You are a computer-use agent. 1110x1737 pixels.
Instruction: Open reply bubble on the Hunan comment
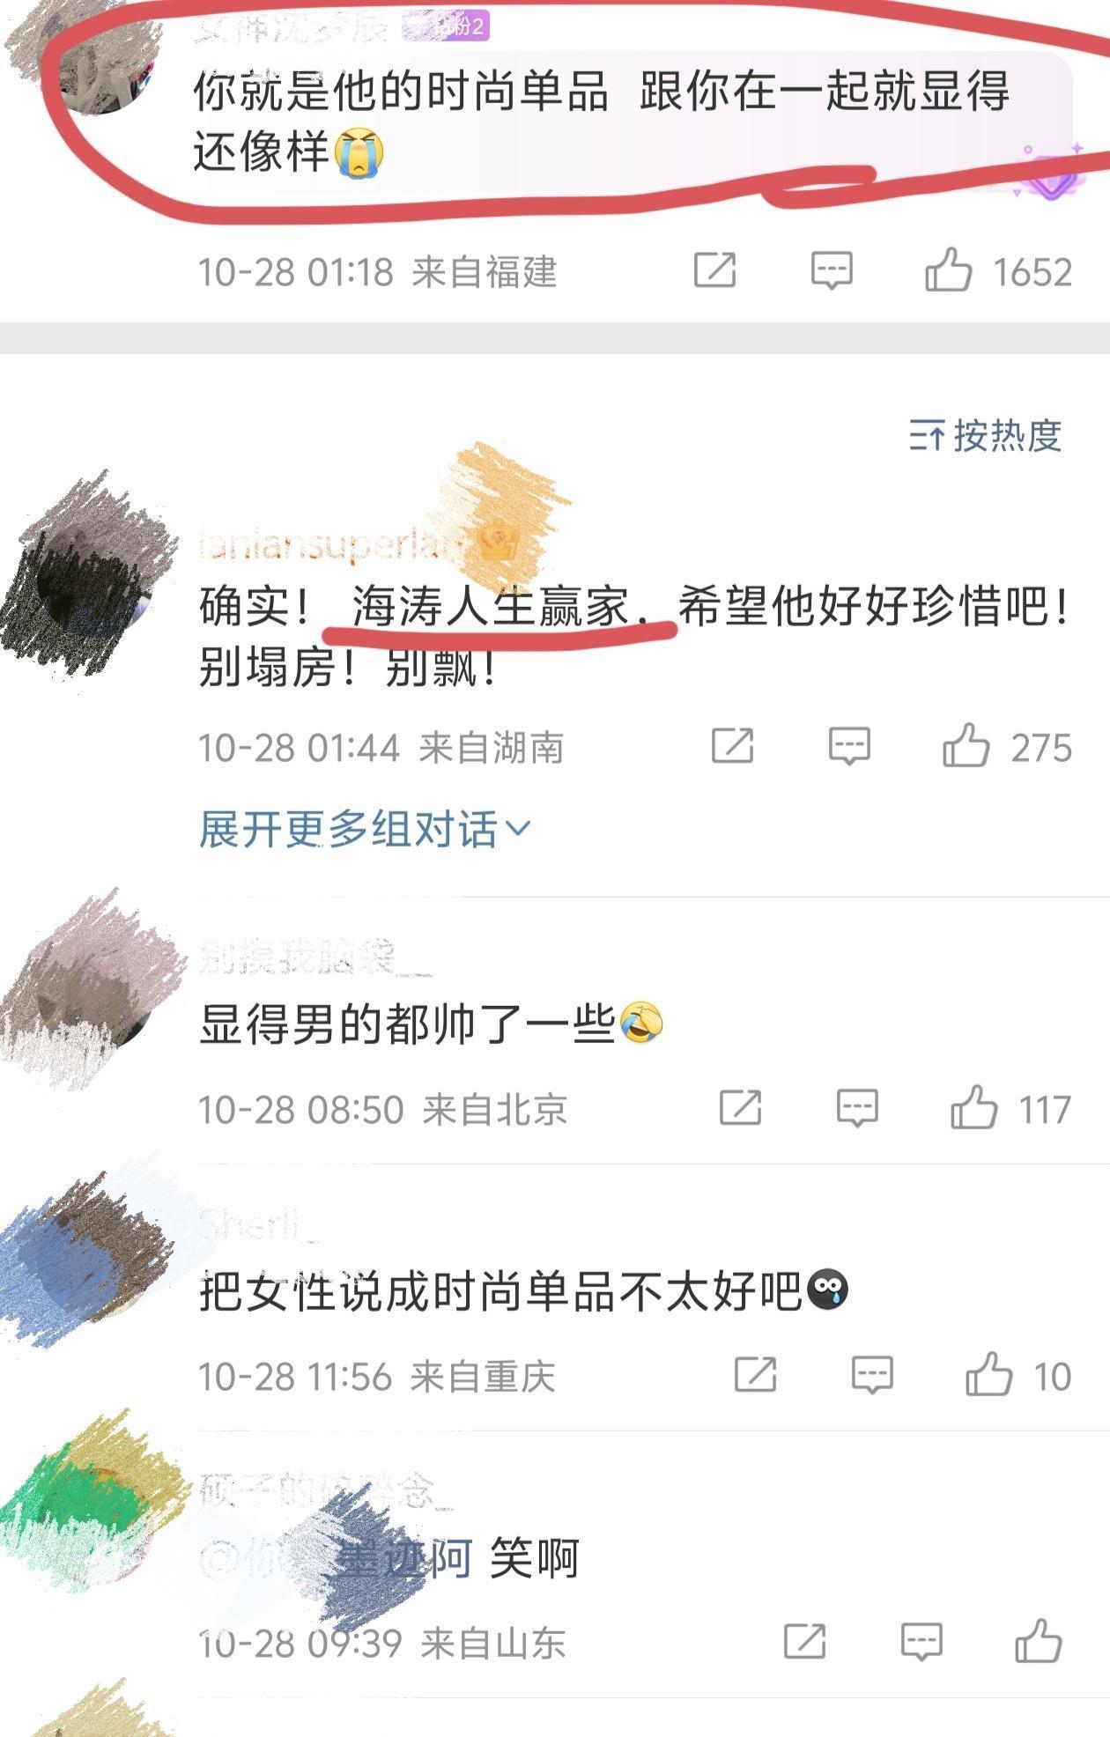click(849, 746)
